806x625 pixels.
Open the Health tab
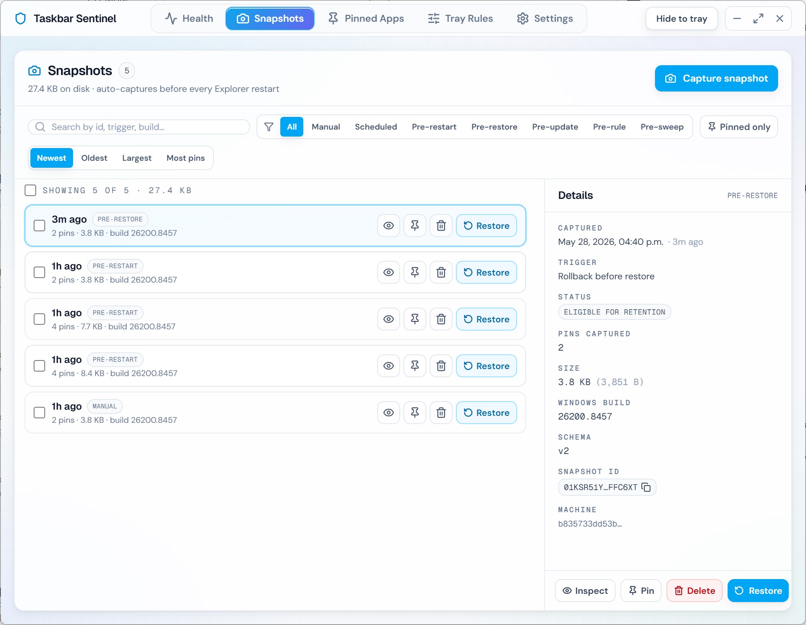(x=189, y=18)
